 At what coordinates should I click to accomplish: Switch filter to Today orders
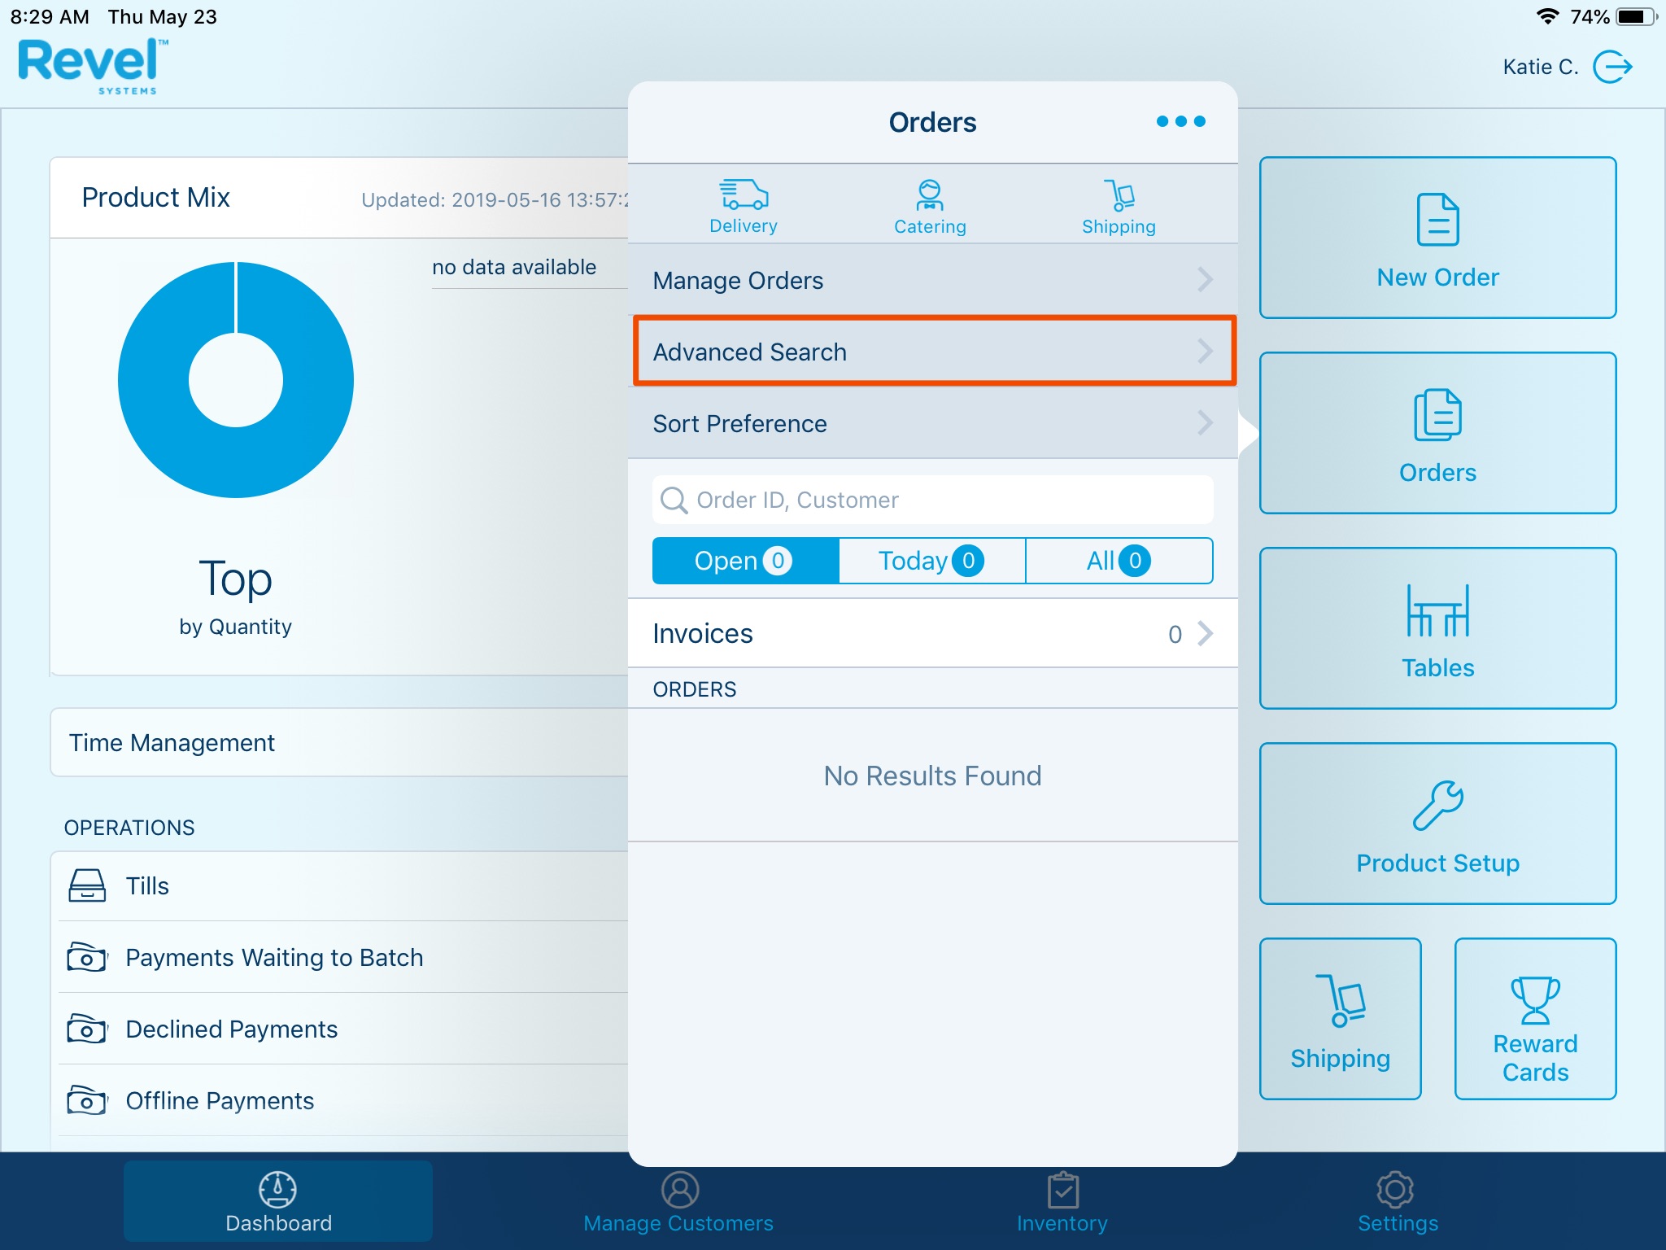[931, 561]
